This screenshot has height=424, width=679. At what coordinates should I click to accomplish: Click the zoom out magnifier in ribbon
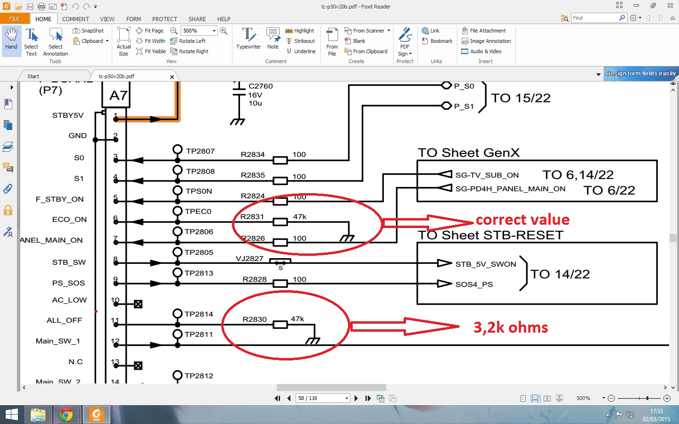point(174,31)
